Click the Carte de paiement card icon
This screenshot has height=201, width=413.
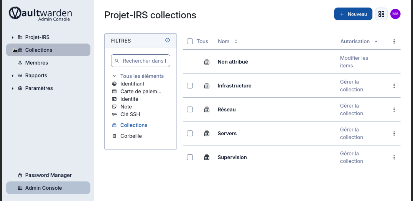click(x=114, y=91)
